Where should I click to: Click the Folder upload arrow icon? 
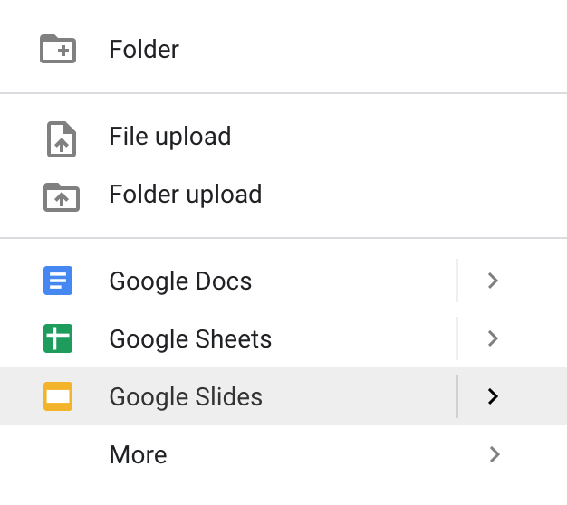pyautogui.click(x=62, y=197)
